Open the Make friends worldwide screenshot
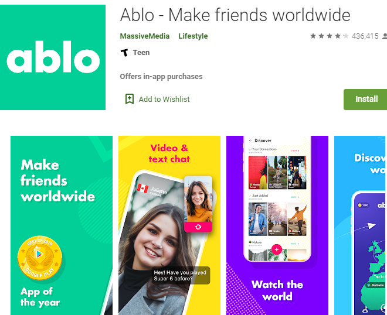The height and width of the screenshot is (315, 387). click(x=62, y=225)
